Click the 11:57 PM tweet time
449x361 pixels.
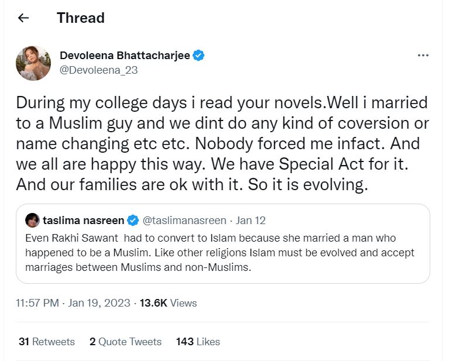[38, 303]
